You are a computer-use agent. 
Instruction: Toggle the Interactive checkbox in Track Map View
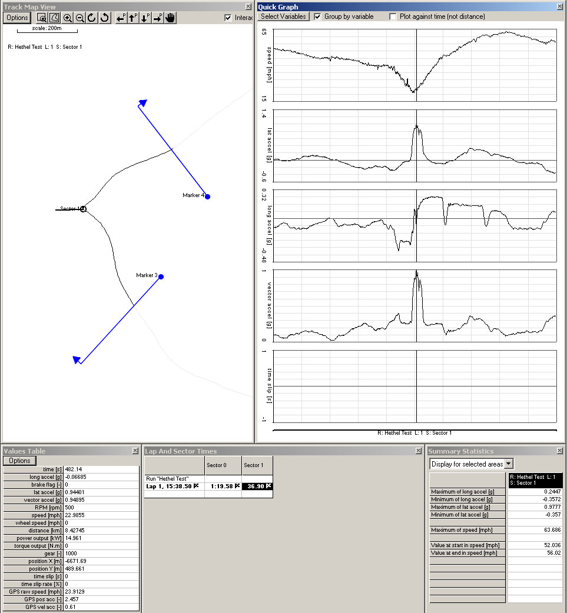[228, 18]
